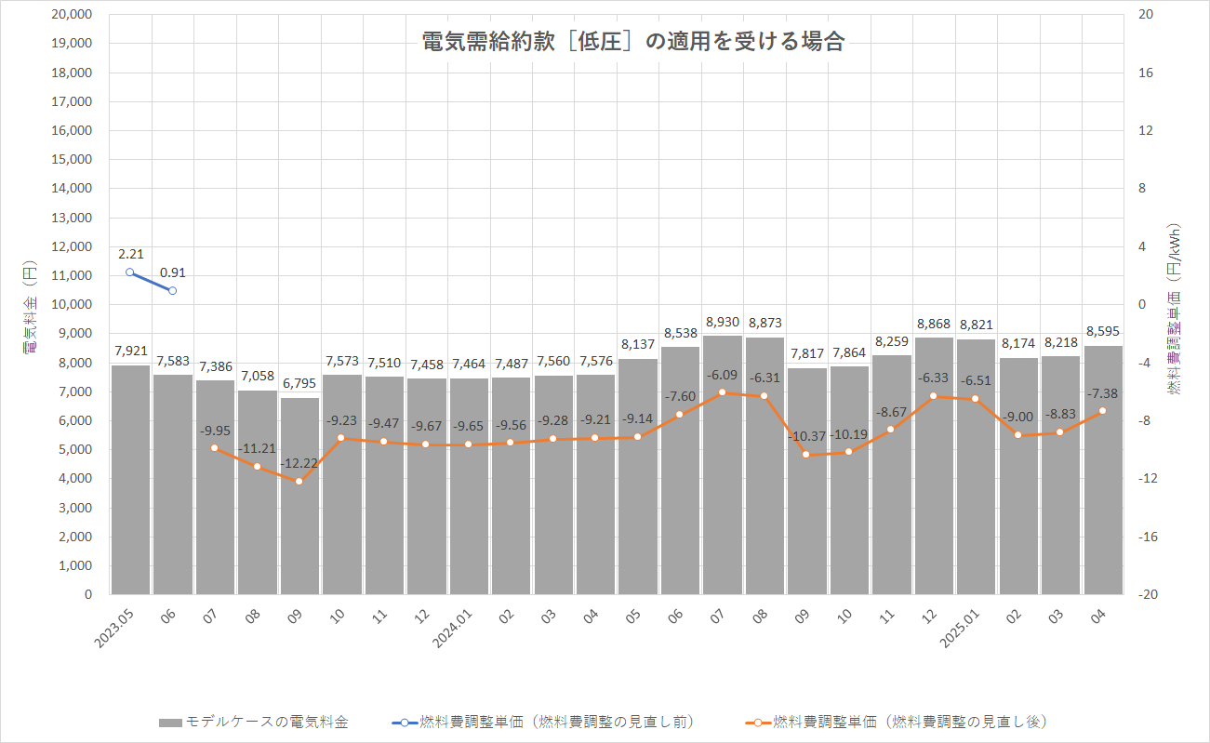Click the bar value label 8,930
The image size is (1210, 743).
(x=723, y=321)
